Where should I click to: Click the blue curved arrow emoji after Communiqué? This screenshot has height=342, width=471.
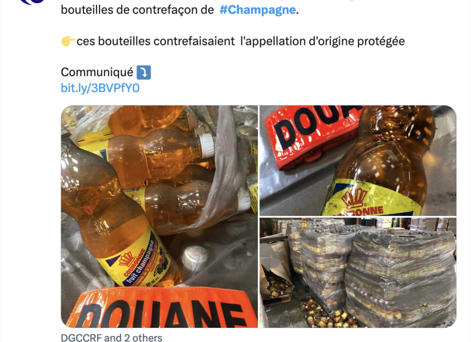coord(144,73)
